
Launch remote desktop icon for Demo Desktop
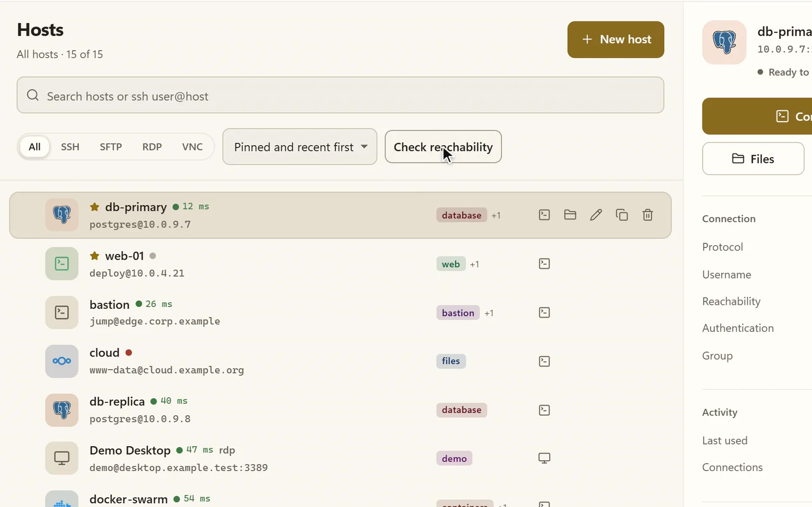tap(544, 458)
